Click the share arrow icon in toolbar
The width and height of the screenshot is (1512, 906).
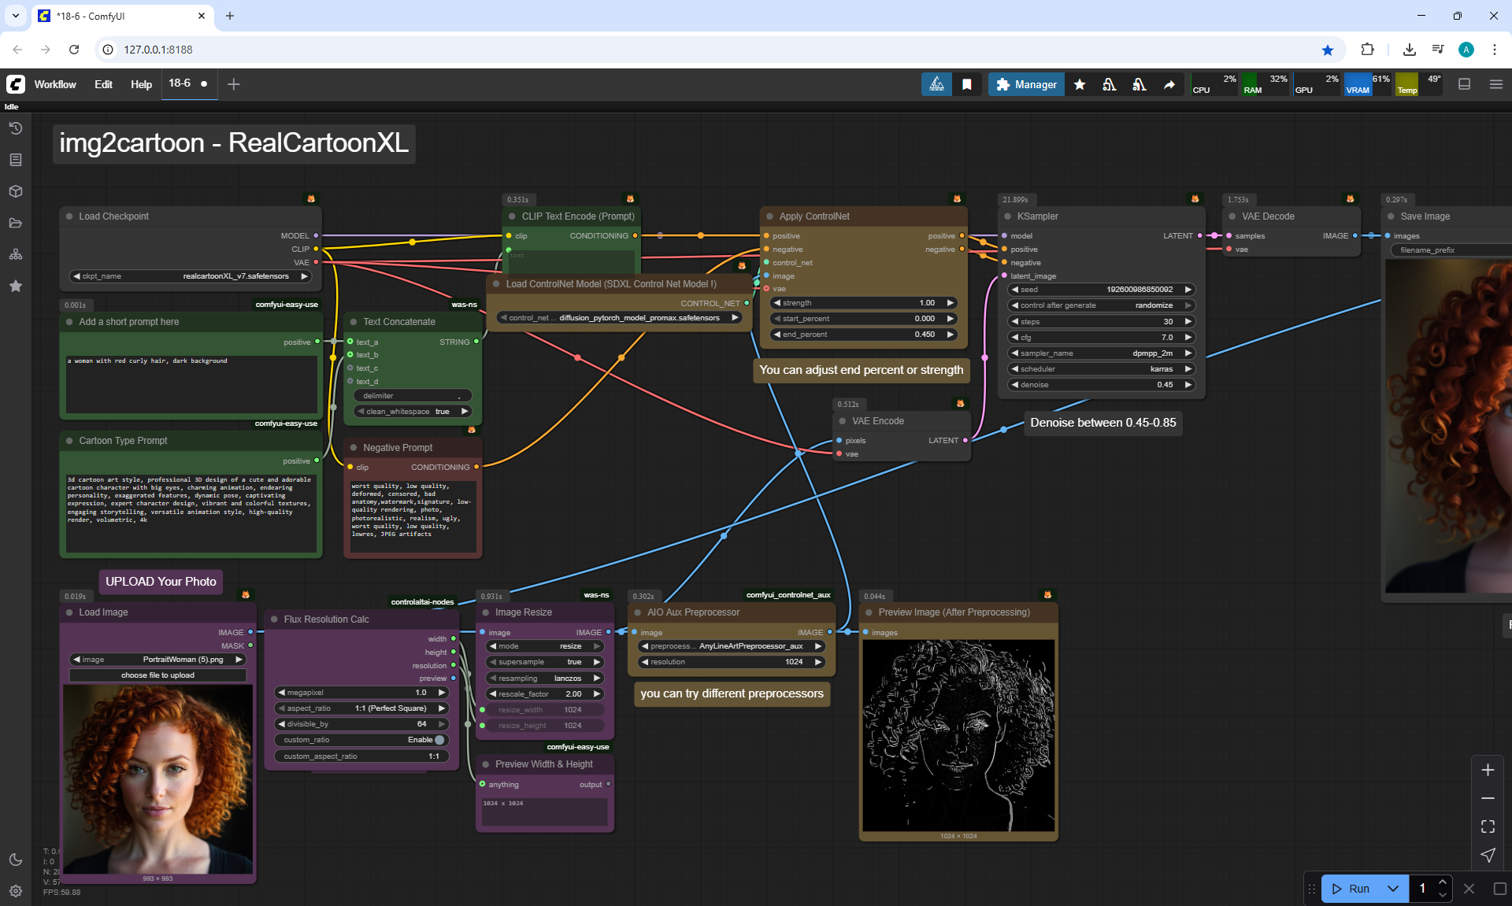pyautogui.click(x=1169, y=84)
